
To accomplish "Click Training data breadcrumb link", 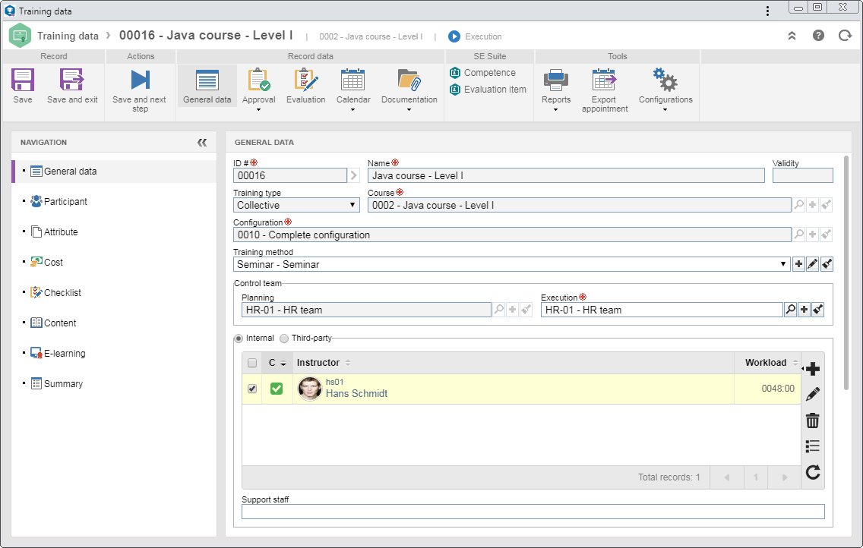I will point(68,36).
